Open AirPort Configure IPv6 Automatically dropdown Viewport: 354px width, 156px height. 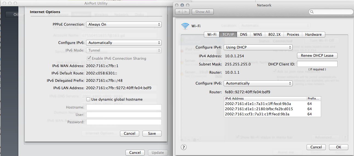(124, 43)
